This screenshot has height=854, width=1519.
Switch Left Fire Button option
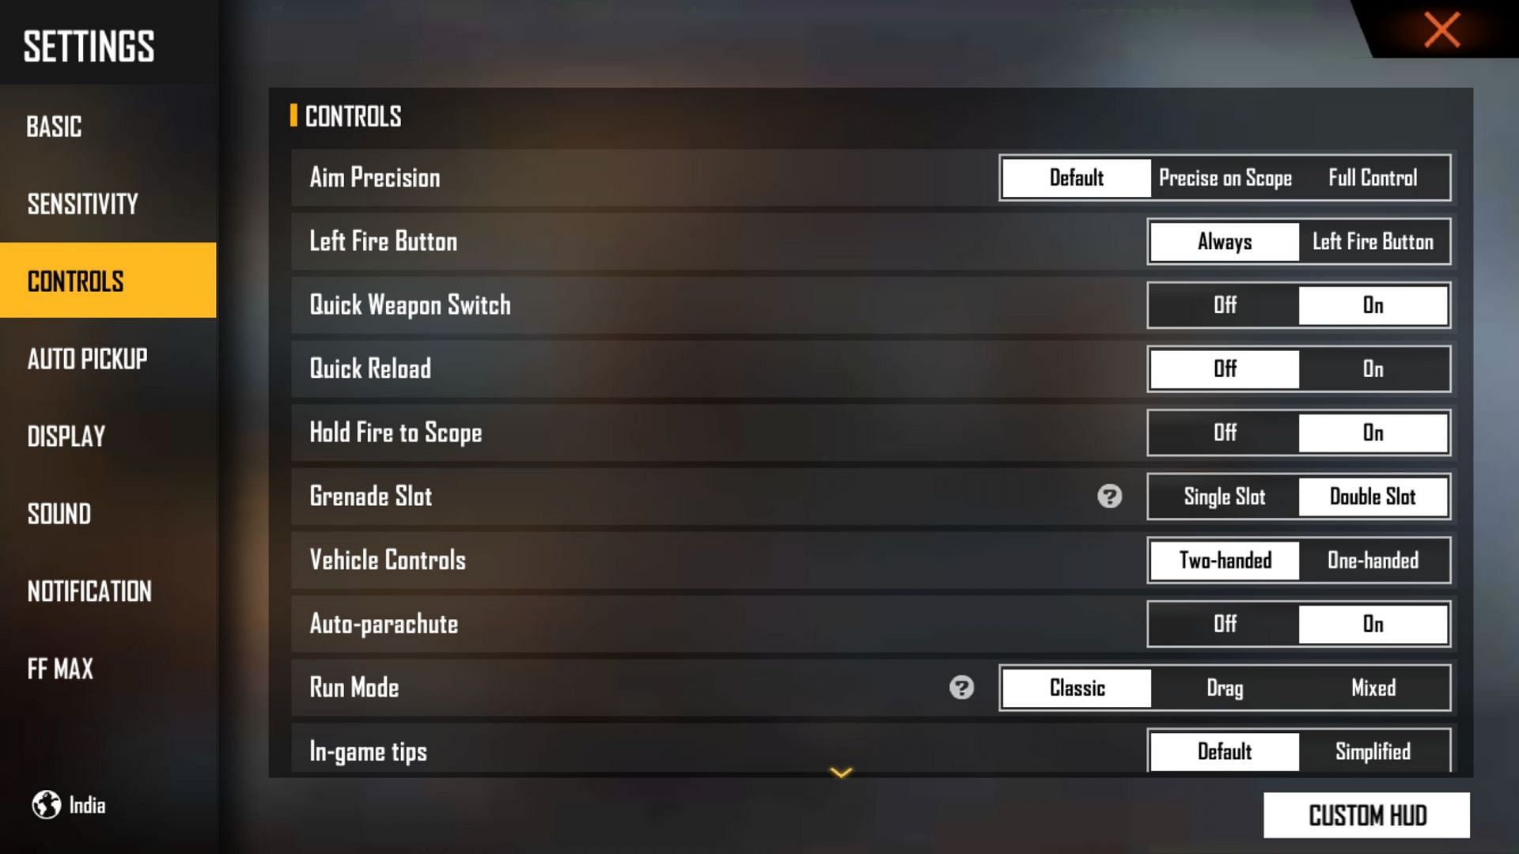click(1372, 241)
